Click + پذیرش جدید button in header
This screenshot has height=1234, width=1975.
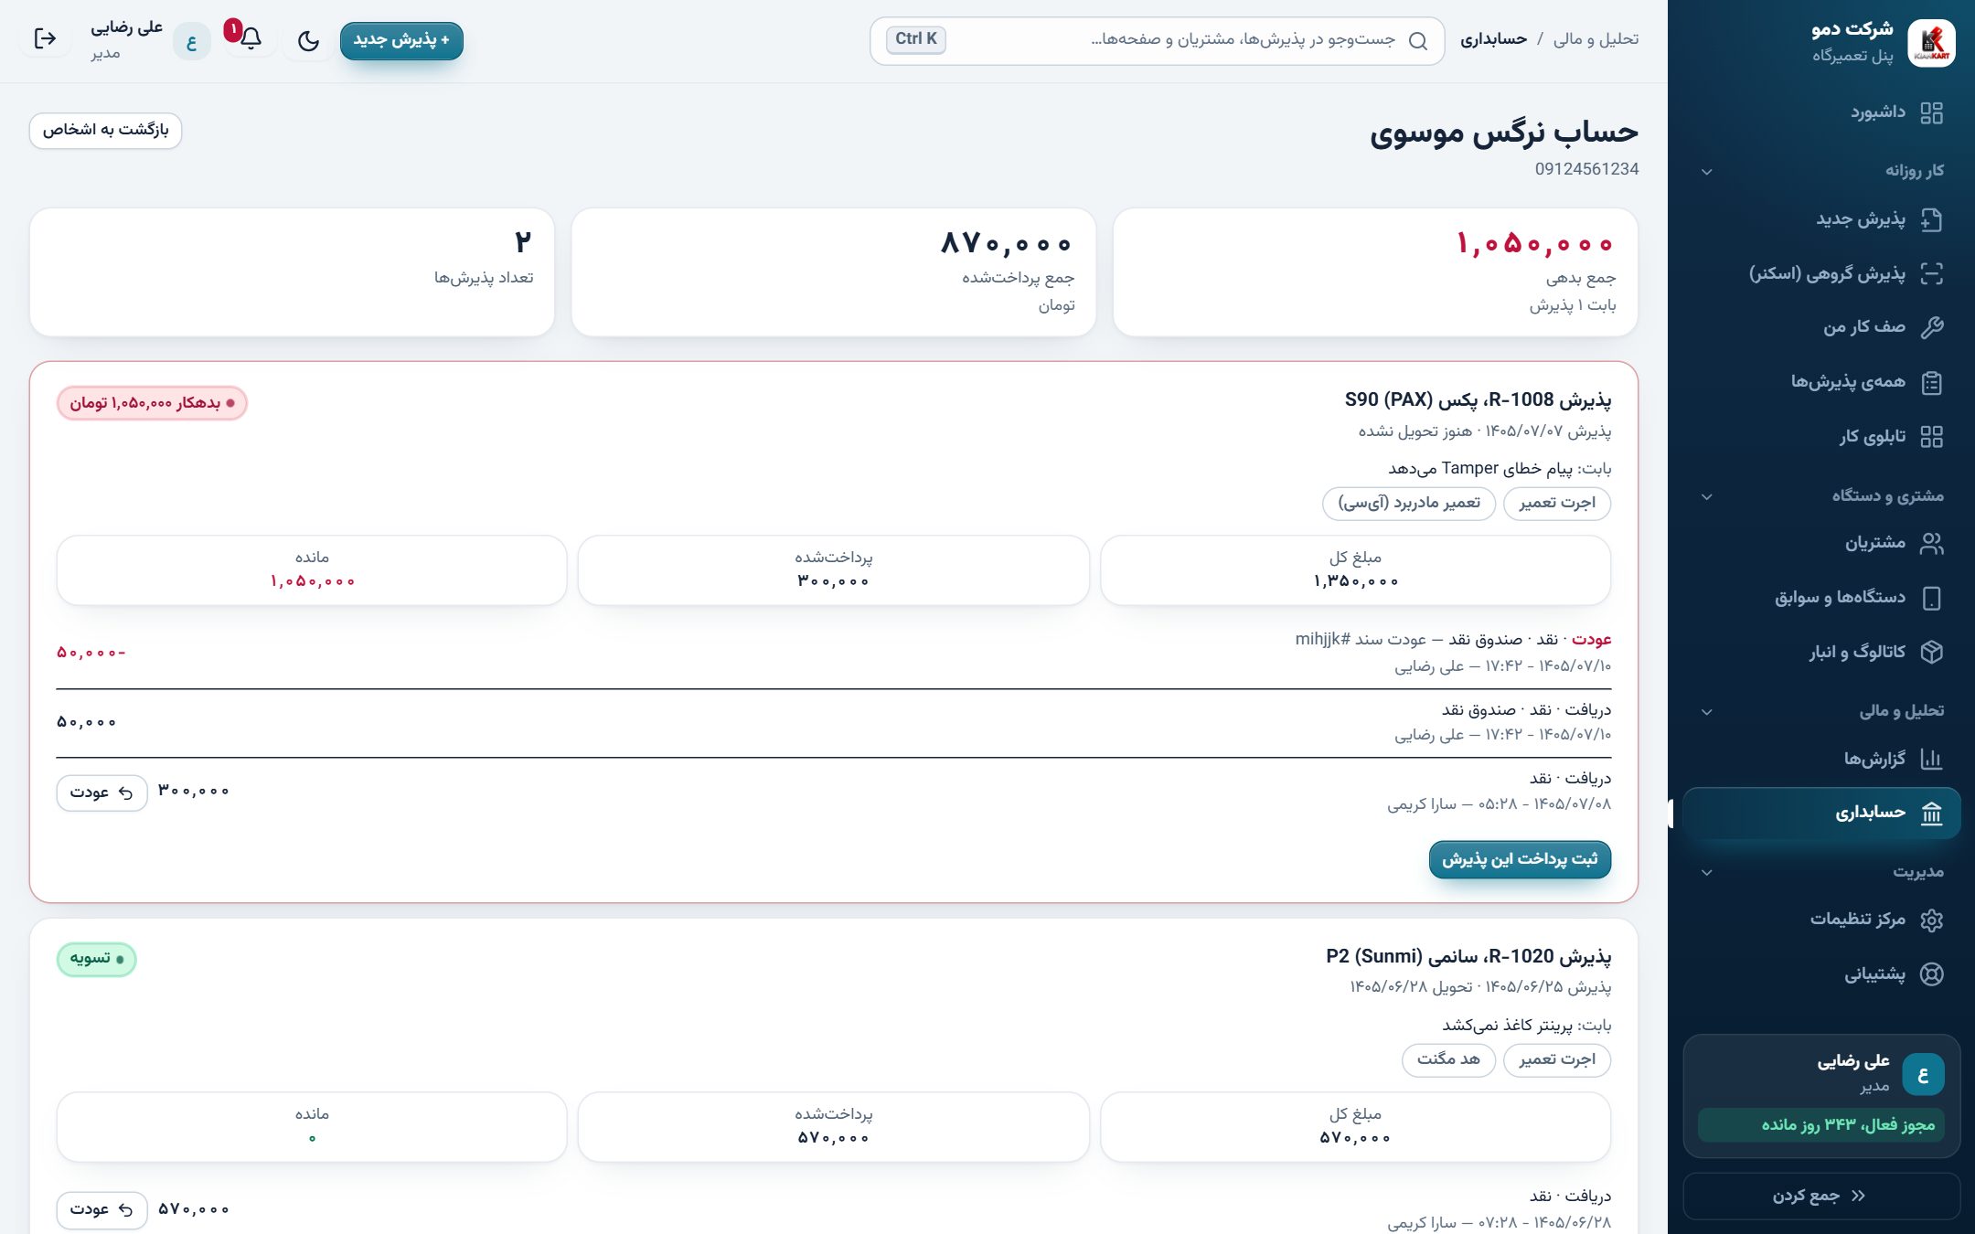pos(401,40)
